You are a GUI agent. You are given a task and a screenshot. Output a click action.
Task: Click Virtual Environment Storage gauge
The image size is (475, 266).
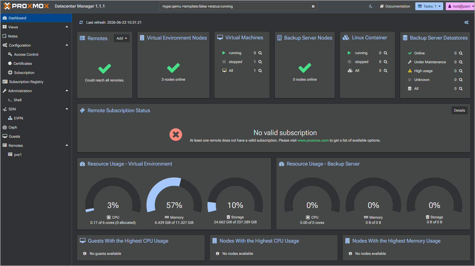pos(235,195)
